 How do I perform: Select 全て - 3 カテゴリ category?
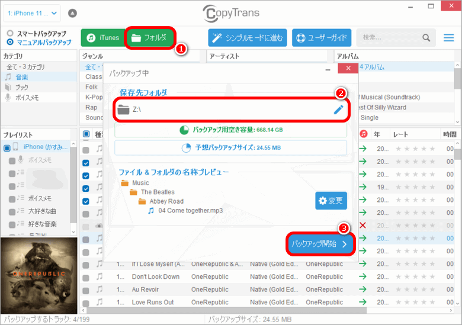[x=39, y=67]
